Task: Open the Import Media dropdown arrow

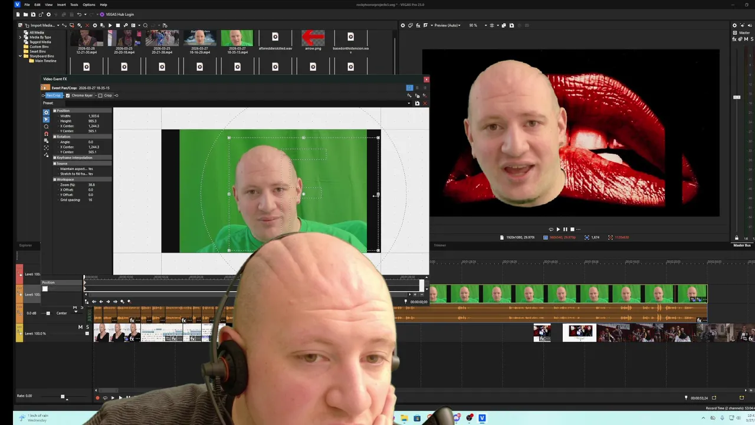Action: point(58,25)
